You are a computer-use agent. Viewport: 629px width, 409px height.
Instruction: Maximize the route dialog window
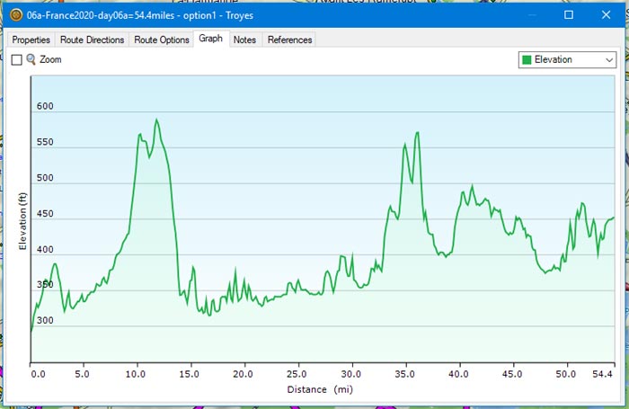click(569, 15)
